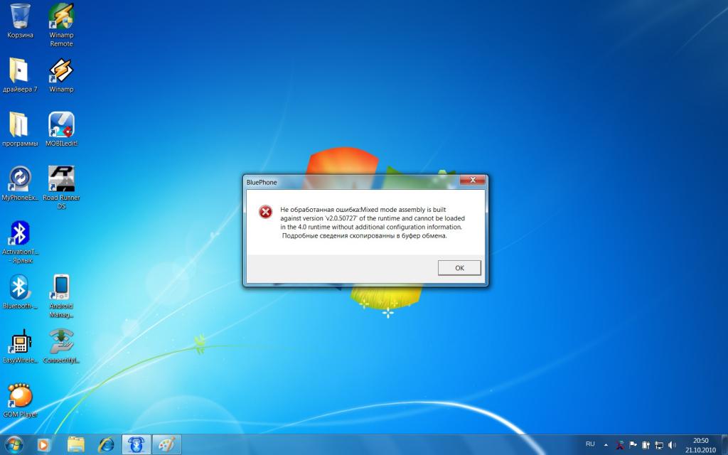Viewport: 728px width, 455px height.
Task: Select the программы folder on desktop
Action: tap(19, 125)
